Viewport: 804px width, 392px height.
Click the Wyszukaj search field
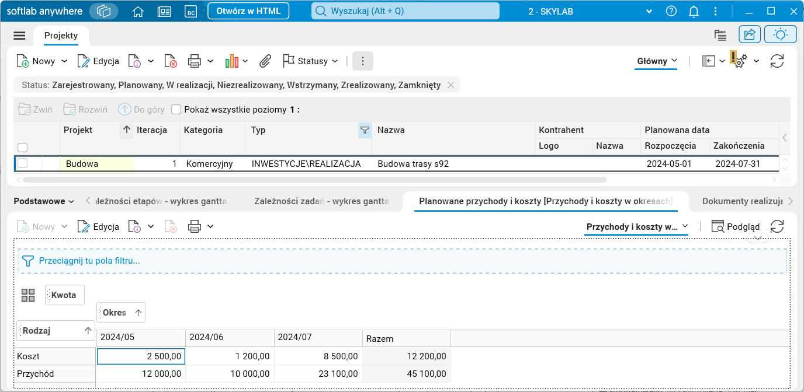(406, 11)
